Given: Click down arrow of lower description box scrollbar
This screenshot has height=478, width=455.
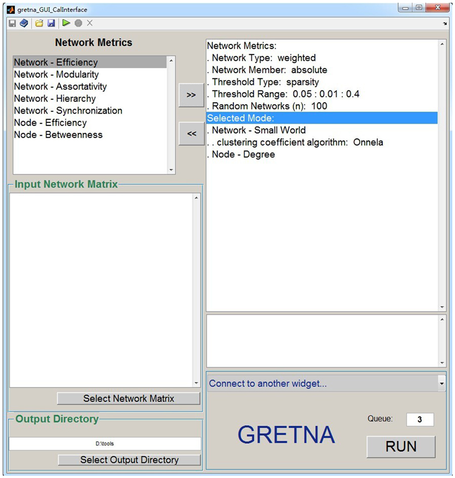Looking at the screenshot, I should 442,363.
